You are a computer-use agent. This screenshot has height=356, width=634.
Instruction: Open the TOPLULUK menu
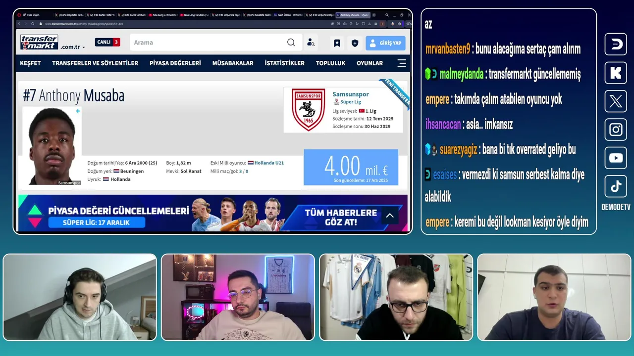[x=330, y=63]
